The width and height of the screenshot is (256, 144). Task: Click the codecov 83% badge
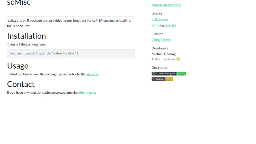tap(162, 79)
